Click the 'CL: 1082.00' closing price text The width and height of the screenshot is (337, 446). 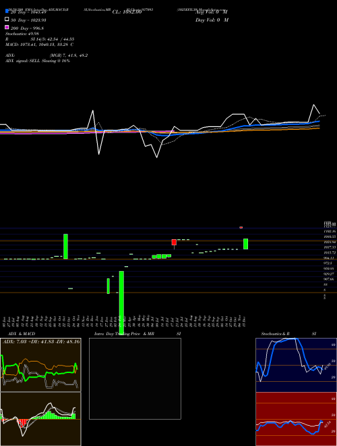(127, 12)
